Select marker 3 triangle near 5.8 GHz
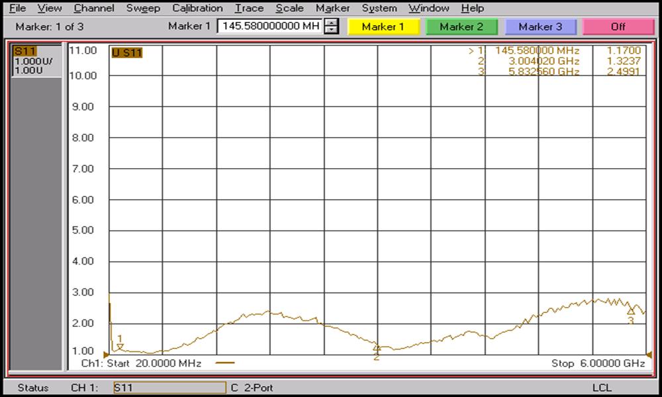The image size is (662, 397). [x=630, y=311]
